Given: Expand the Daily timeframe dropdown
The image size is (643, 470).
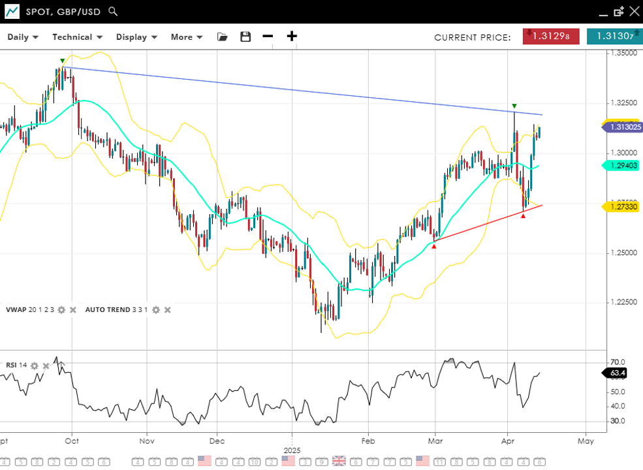Looking at the screenshot, I should [x=23, y=37].
